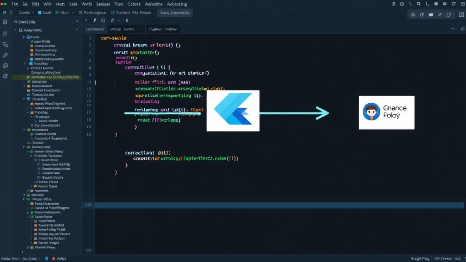Click the home icon in the right toolbar
Viewport: 466px width, 262px height.
click(413, 15)
